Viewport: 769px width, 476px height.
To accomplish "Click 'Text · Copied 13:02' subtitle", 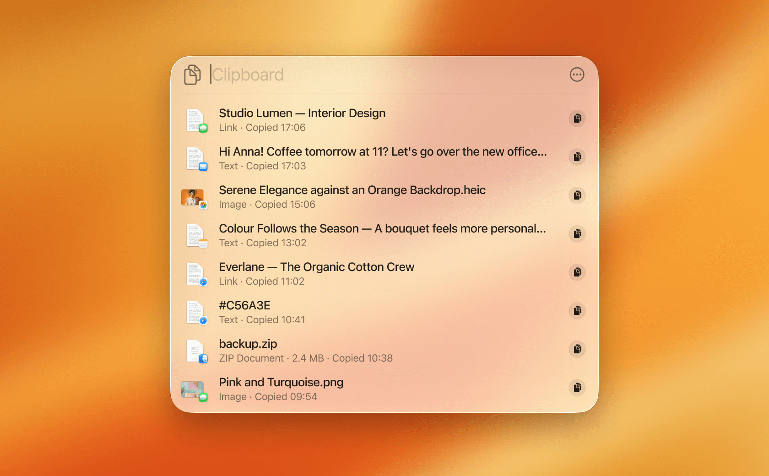I will [263, 243].
